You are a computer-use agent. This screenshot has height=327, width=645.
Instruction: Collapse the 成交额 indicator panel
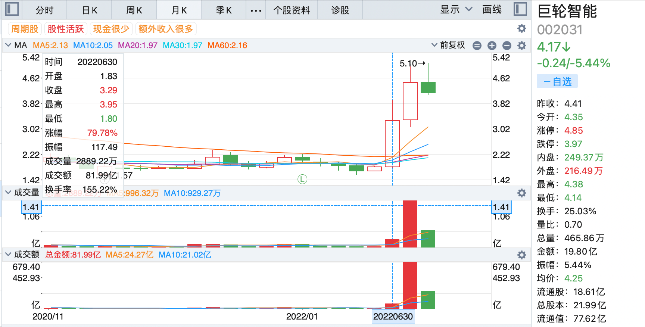pyautogui.click(x=8, y=254)
